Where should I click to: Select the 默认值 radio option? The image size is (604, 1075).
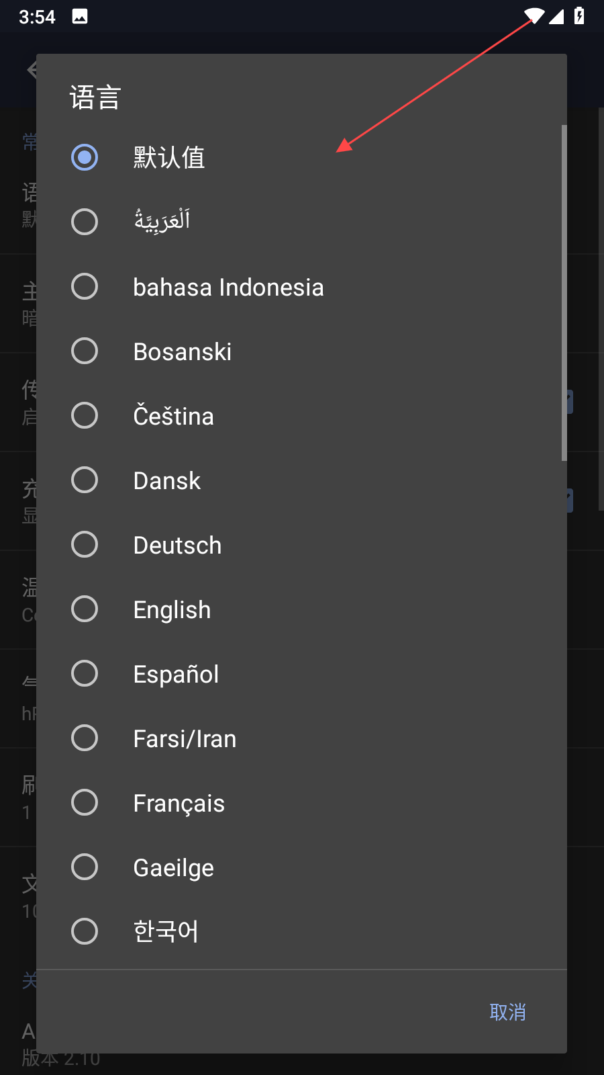pyautogui.click(x=85, y=157)
